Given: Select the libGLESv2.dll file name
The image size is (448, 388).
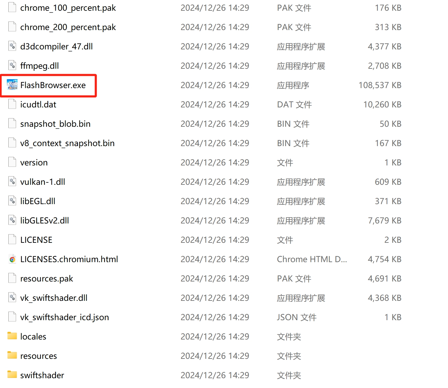Looking at the screenshot, I should (x=45, y=220).
